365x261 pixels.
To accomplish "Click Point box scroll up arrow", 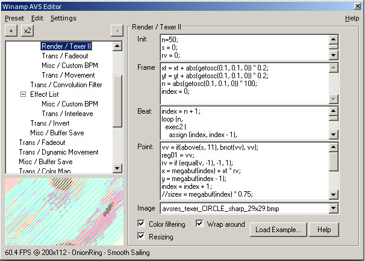I will 333,147.
